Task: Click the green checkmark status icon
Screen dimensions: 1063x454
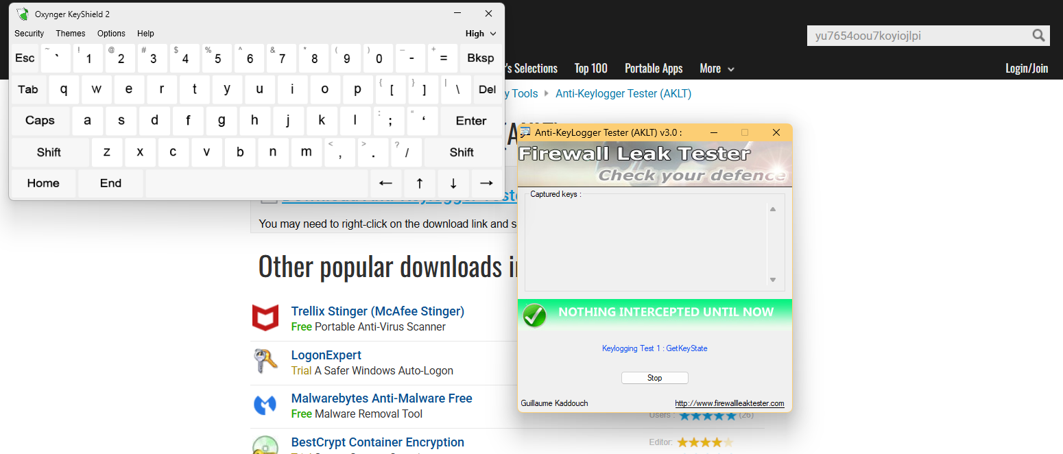Action: (x=534, y=315)
